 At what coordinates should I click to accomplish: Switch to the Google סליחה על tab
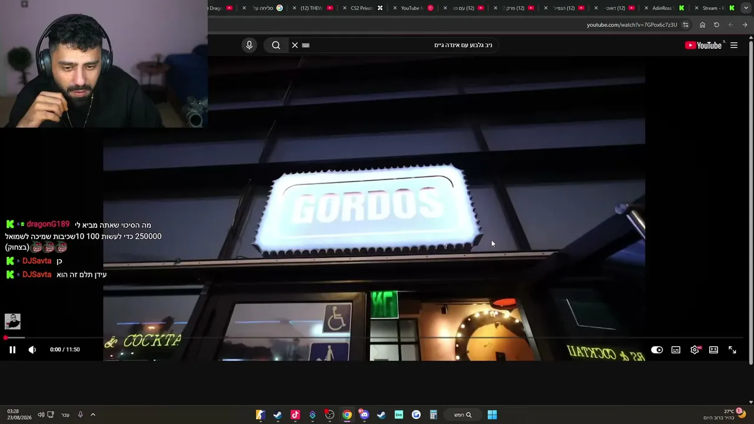[262, 8]
